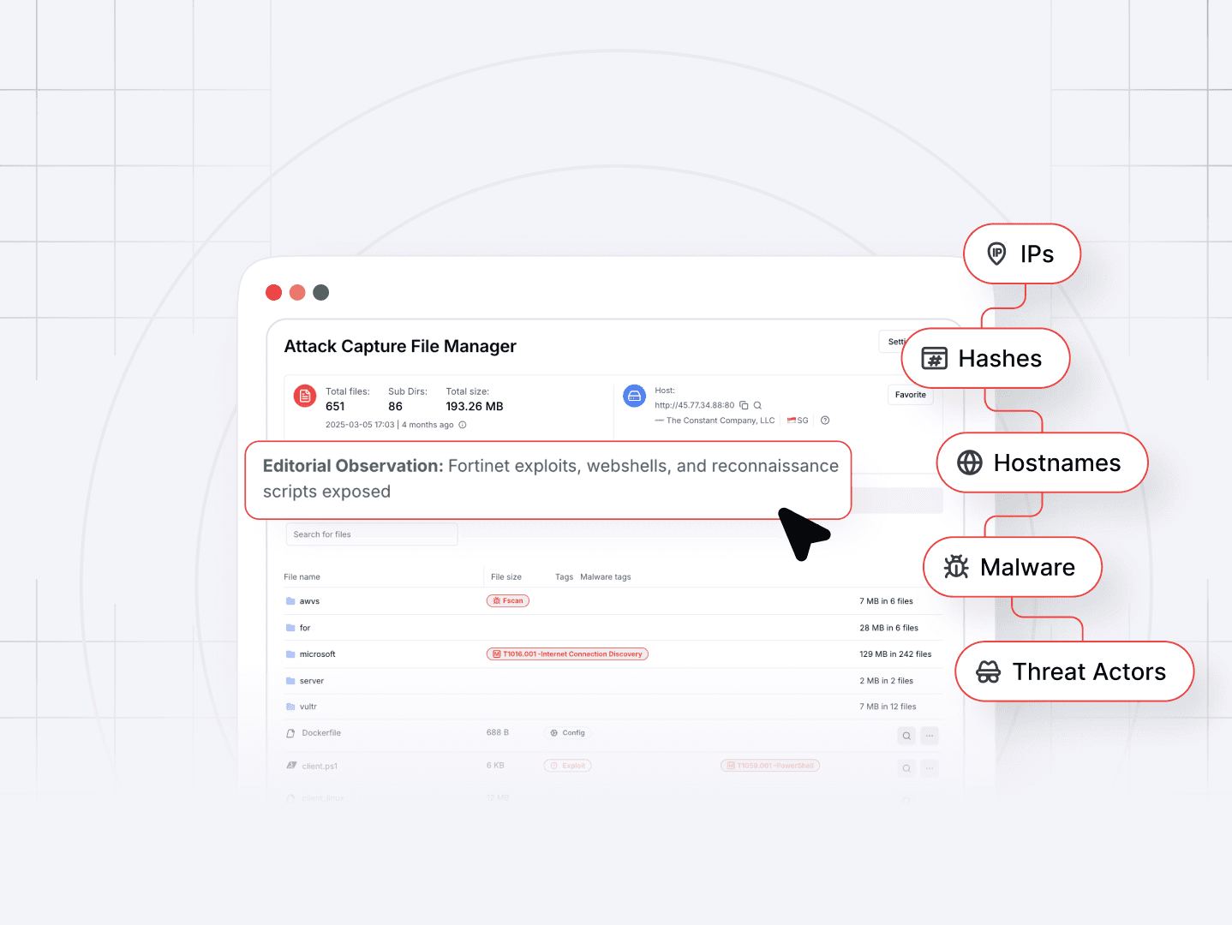
Task: Click the search icon beside the host URL
Action: [x=757, y=405]
